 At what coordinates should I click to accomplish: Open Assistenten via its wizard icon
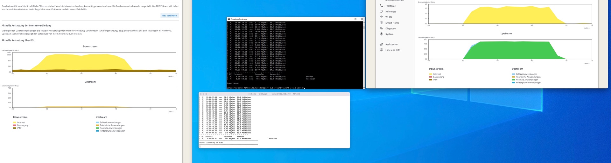tap(381, 44)
